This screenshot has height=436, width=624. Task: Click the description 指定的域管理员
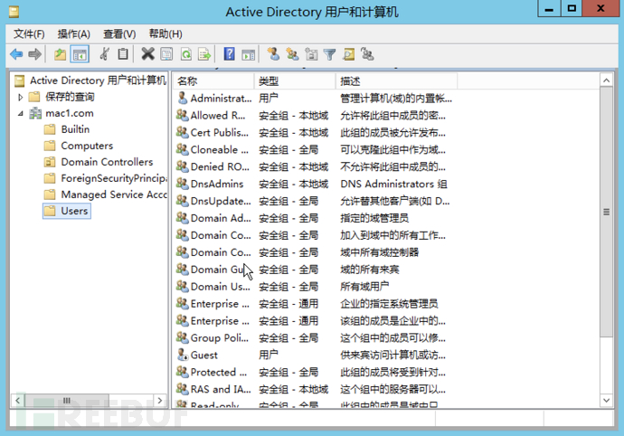[374, 218]
